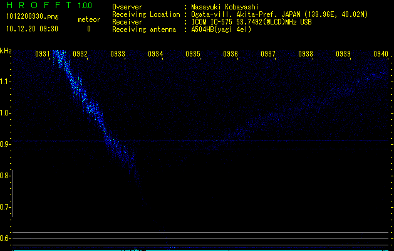The width and height of the screenshot is (394, 251).
Task: Click the 0933 time marker
Action: click(x=118, y=54)
